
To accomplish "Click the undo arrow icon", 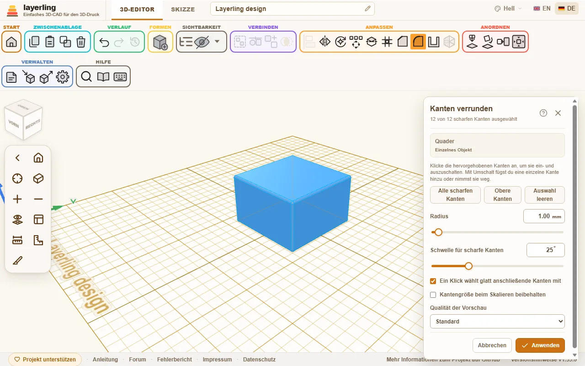I will 104,42.
